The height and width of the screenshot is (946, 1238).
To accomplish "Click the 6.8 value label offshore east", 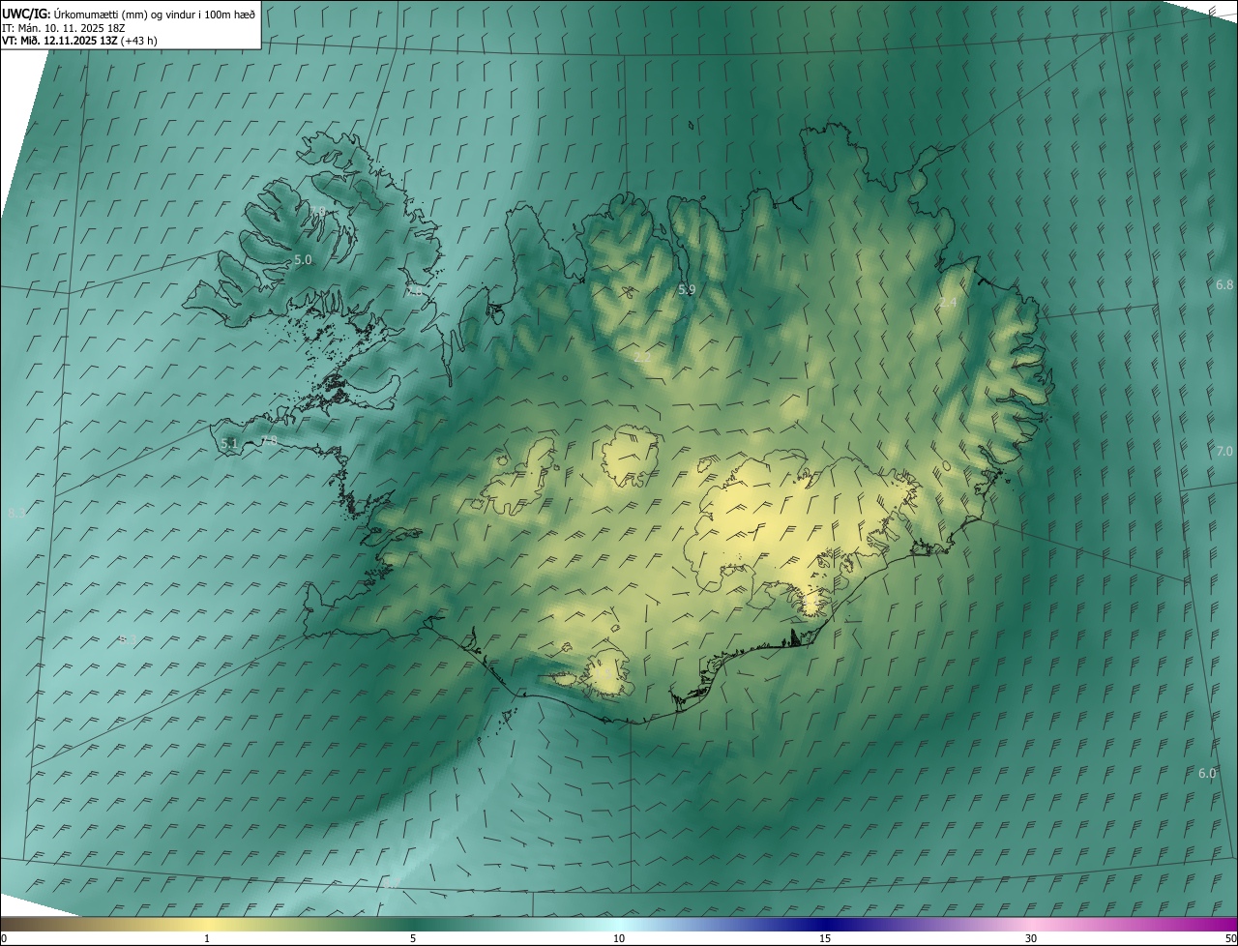I will pos(1224,284).
